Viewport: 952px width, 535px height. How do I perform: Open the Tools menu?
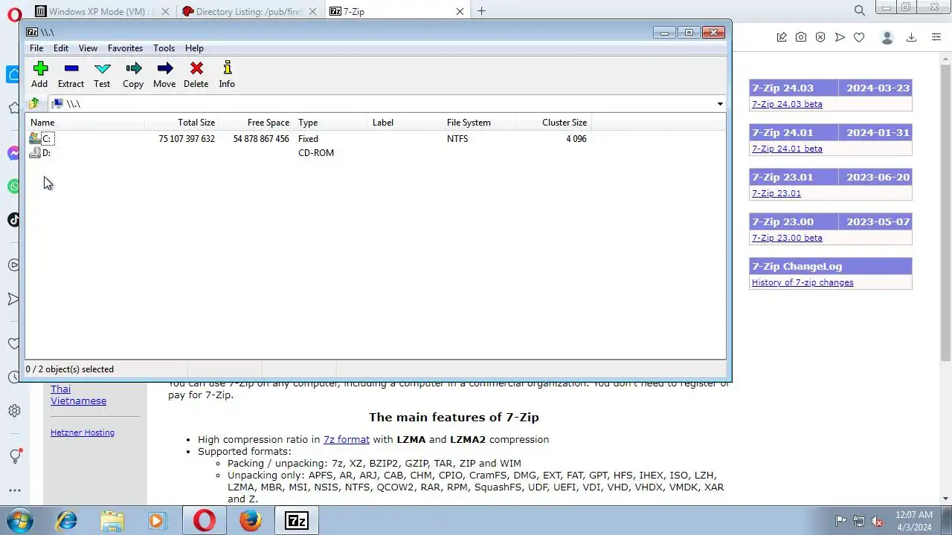(164, 48)
